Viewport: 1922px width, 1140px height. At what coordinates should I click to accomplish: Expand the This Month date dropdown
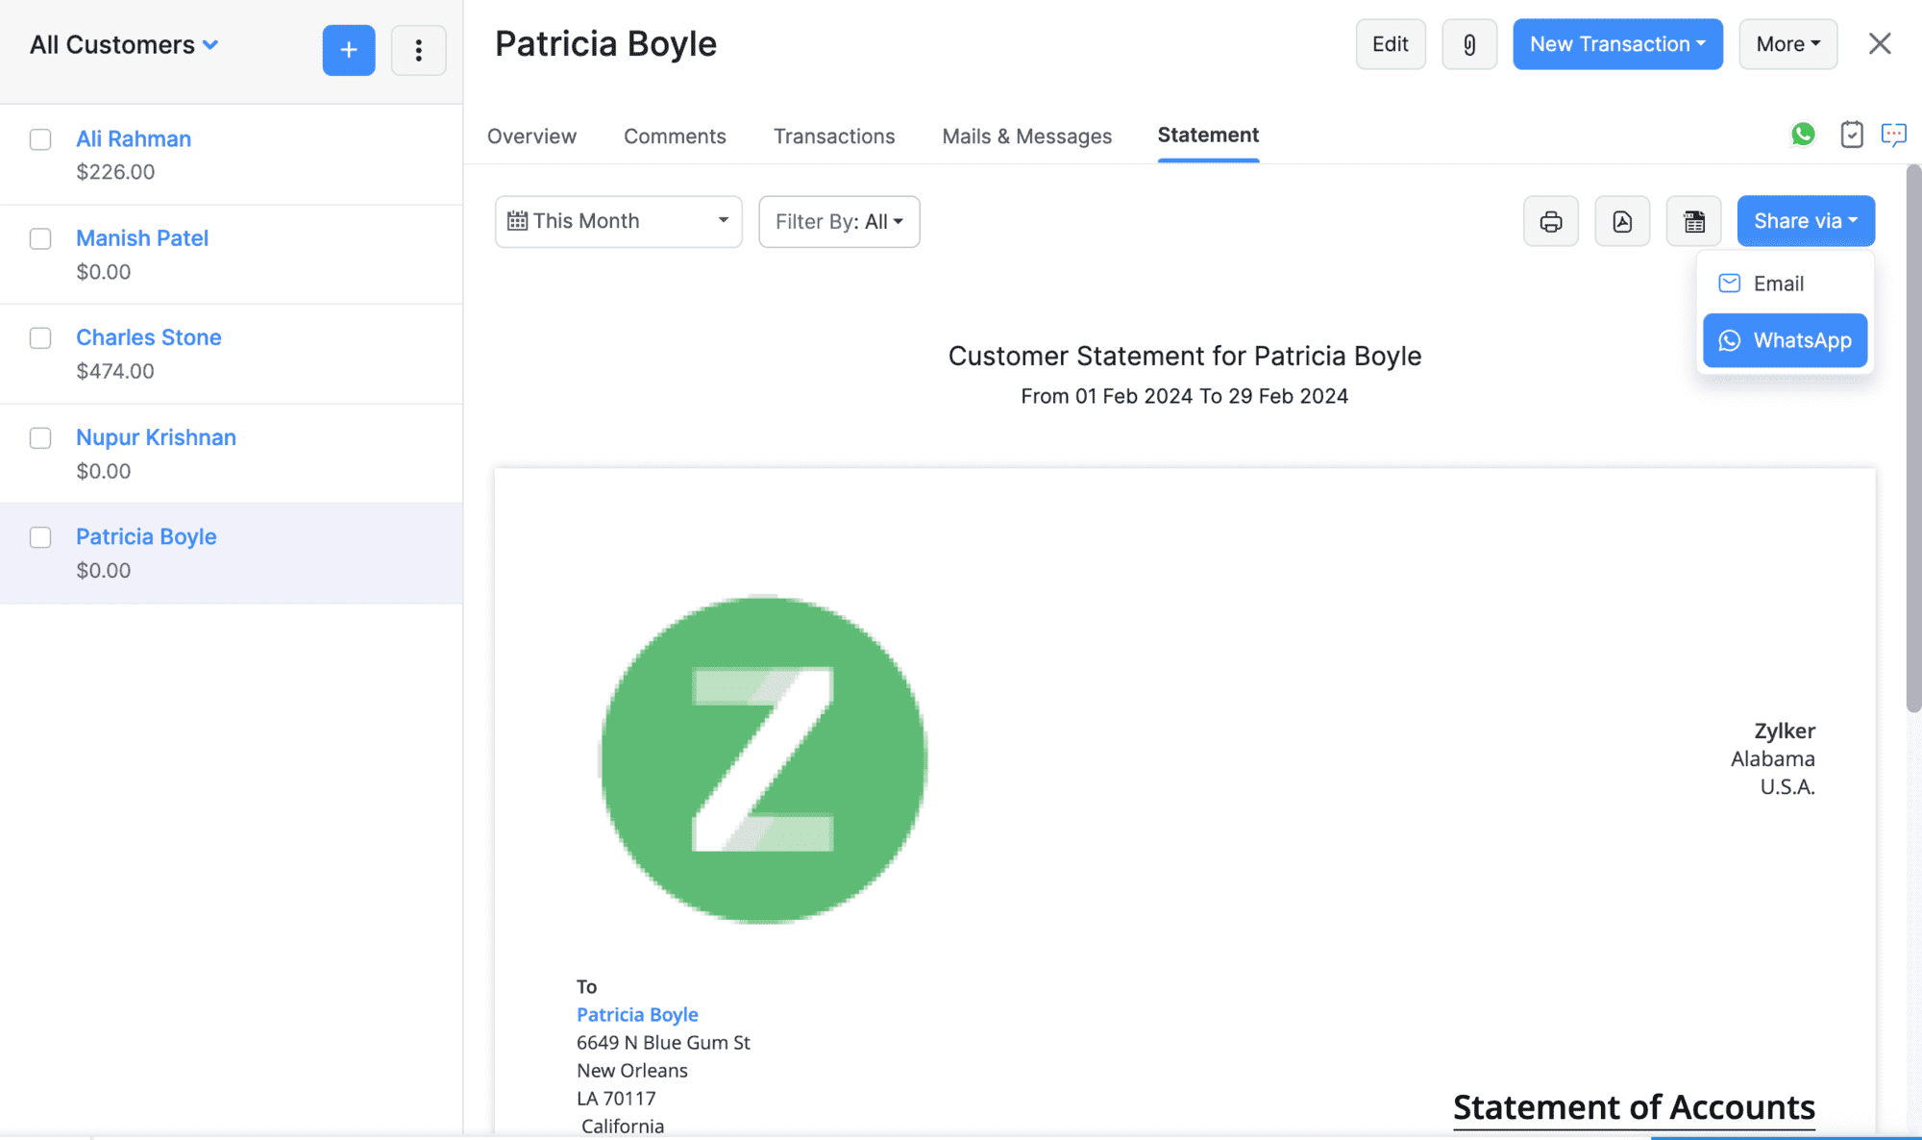pyautogui.click(x=618, y=222)
